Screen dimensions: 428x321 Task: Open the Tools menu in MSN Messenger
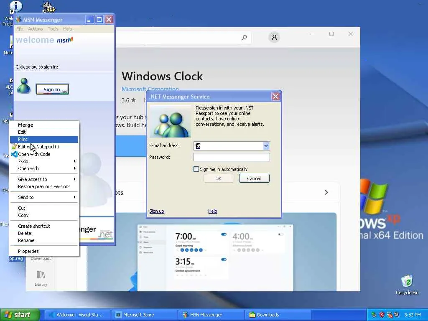coord(53,29)
